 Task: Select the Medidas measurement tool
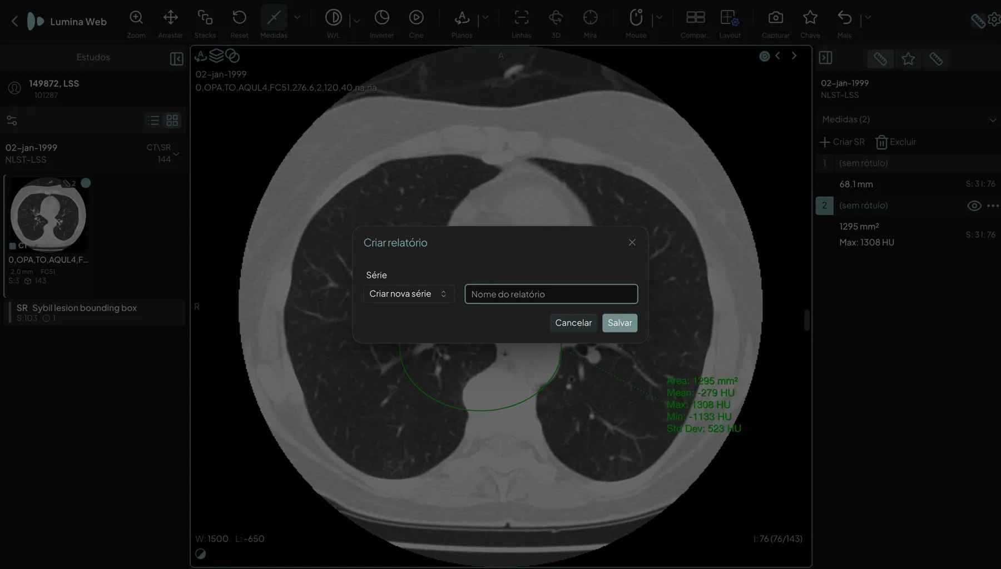(x=274, y=22)
